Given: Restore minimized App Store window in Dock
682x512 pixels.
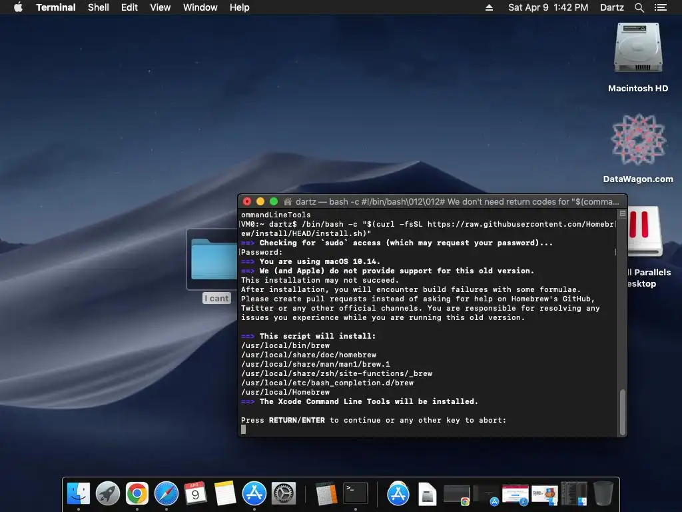Looking at the screenshot, I should click(x=486, y=495).
